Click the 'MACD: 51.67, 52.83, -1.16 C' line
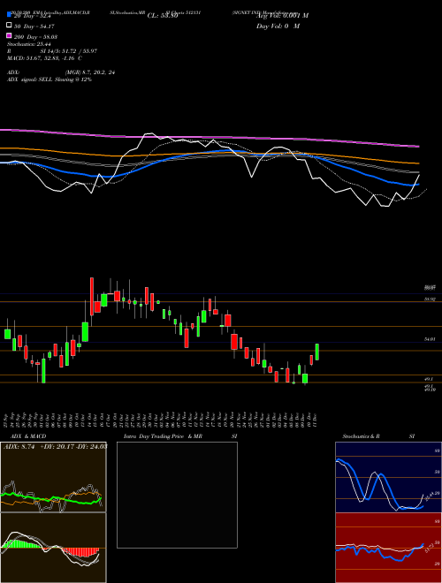The image size is (442, 583). click(45, 58)
